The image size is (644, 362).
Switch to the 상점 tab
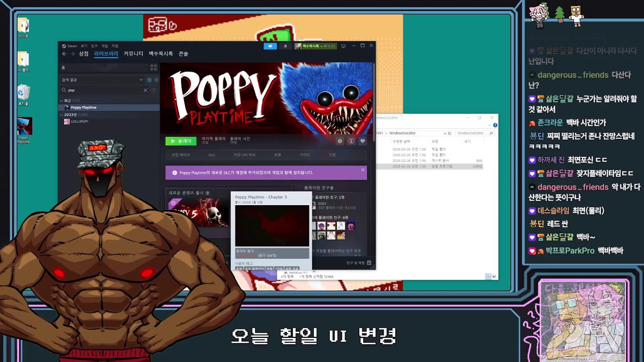tap(84, 54)
